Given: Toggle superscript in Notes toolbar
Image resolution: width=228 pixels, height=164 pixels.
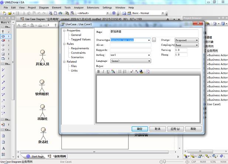Looking at the screenshot, I should [132, 71].
